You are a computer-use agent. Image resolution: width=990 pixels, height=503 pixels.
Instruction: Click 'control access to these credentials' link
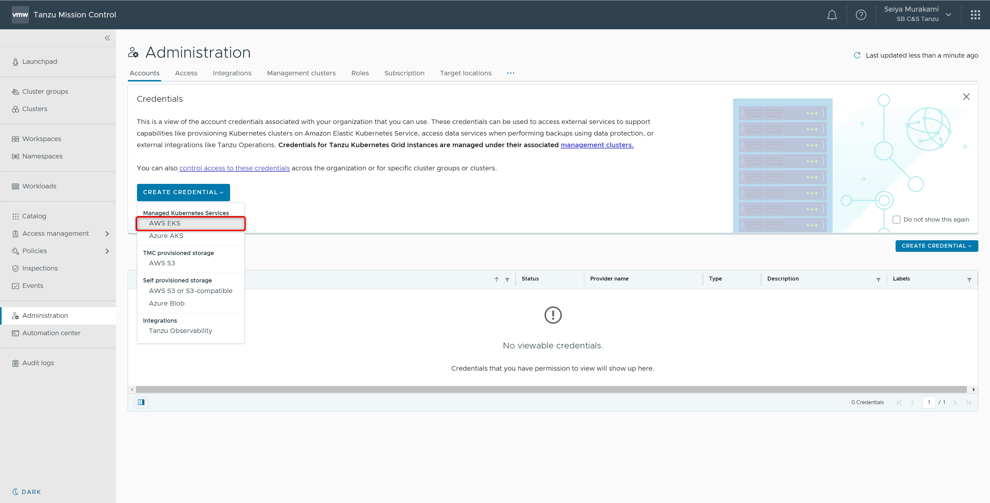coord(234,168)
